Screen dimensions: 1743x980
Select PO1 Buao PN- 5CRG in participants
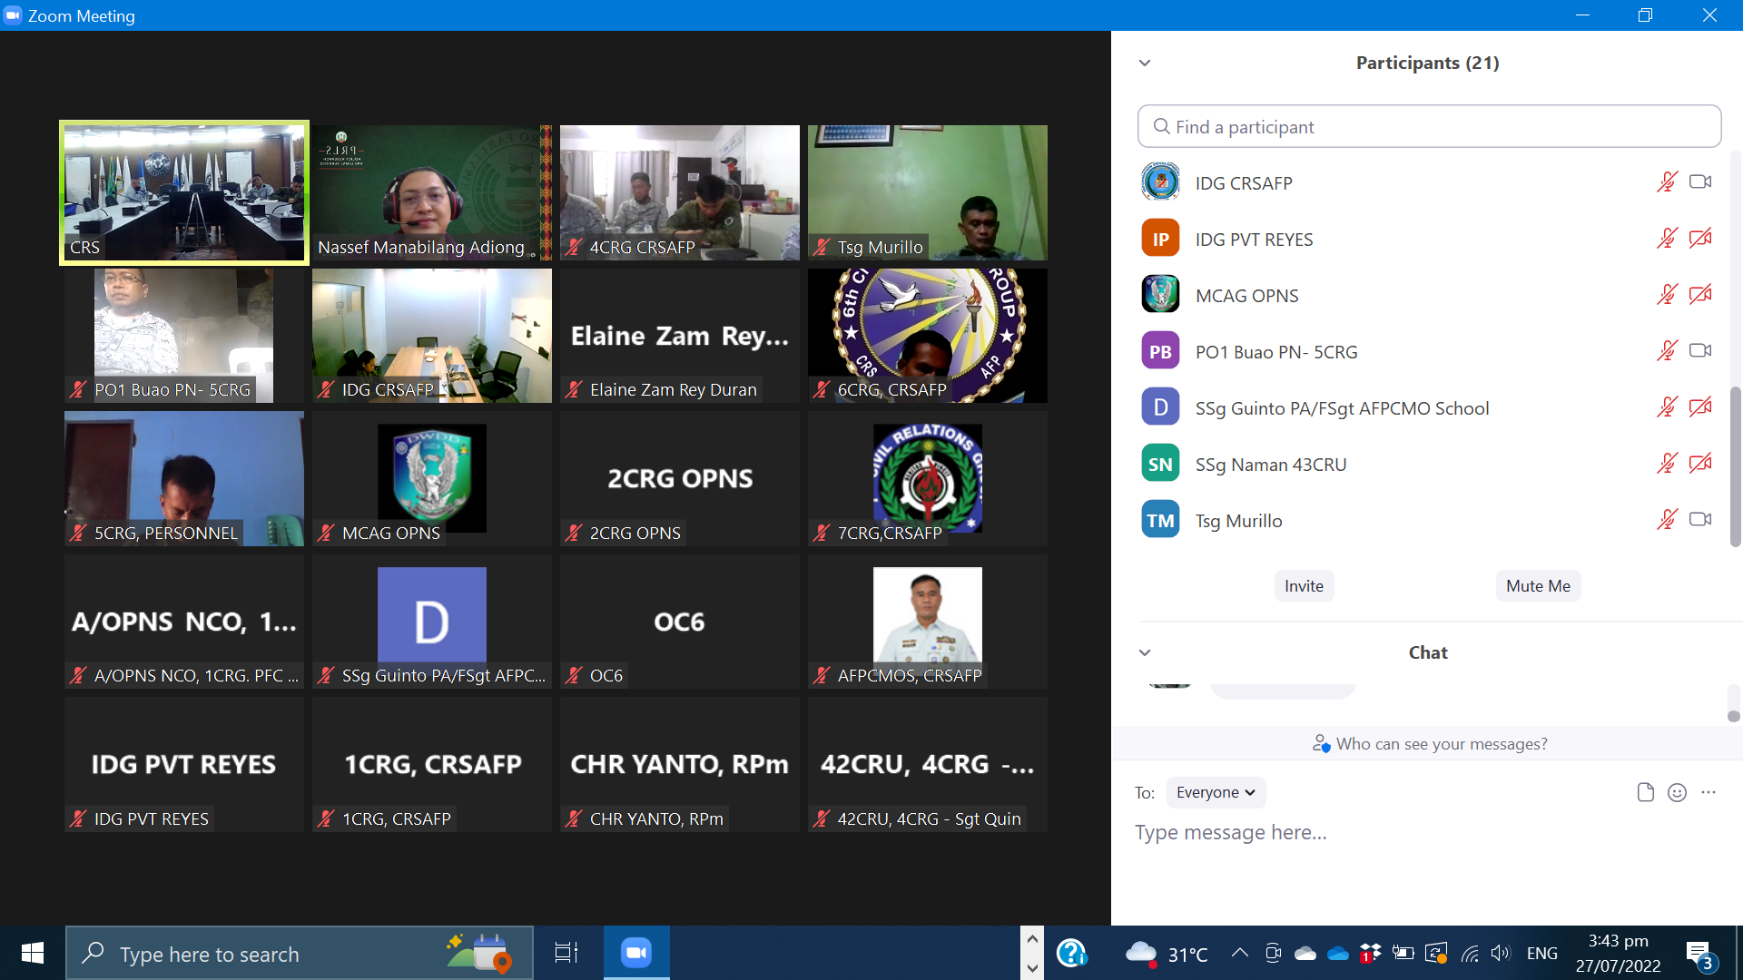point(1275,352)
